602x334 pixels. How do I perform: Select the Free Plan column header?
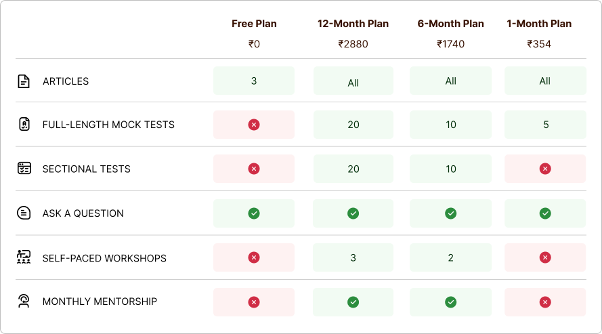coord(254,24)
